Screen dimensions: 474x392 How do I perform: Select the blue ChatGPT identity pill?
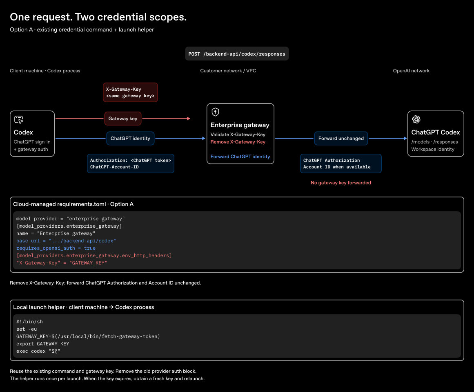point(130,138)
